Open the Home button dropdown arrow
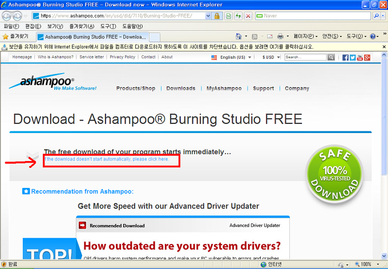 click(246, 37)
